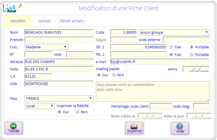The image size is (217, 140).
Task: Click the comment text area
Action: pos(153,91)
